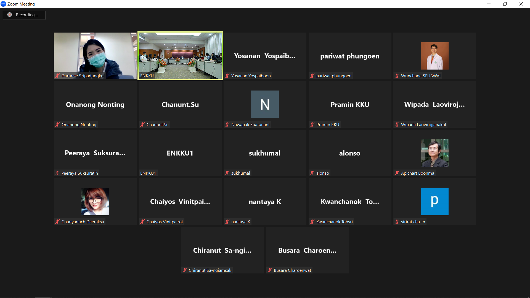Click the 'Wunchana SEUBWAI' name label
Viewport: 530px width, 298px height.
pyautogui.click(x=421, y=76)
